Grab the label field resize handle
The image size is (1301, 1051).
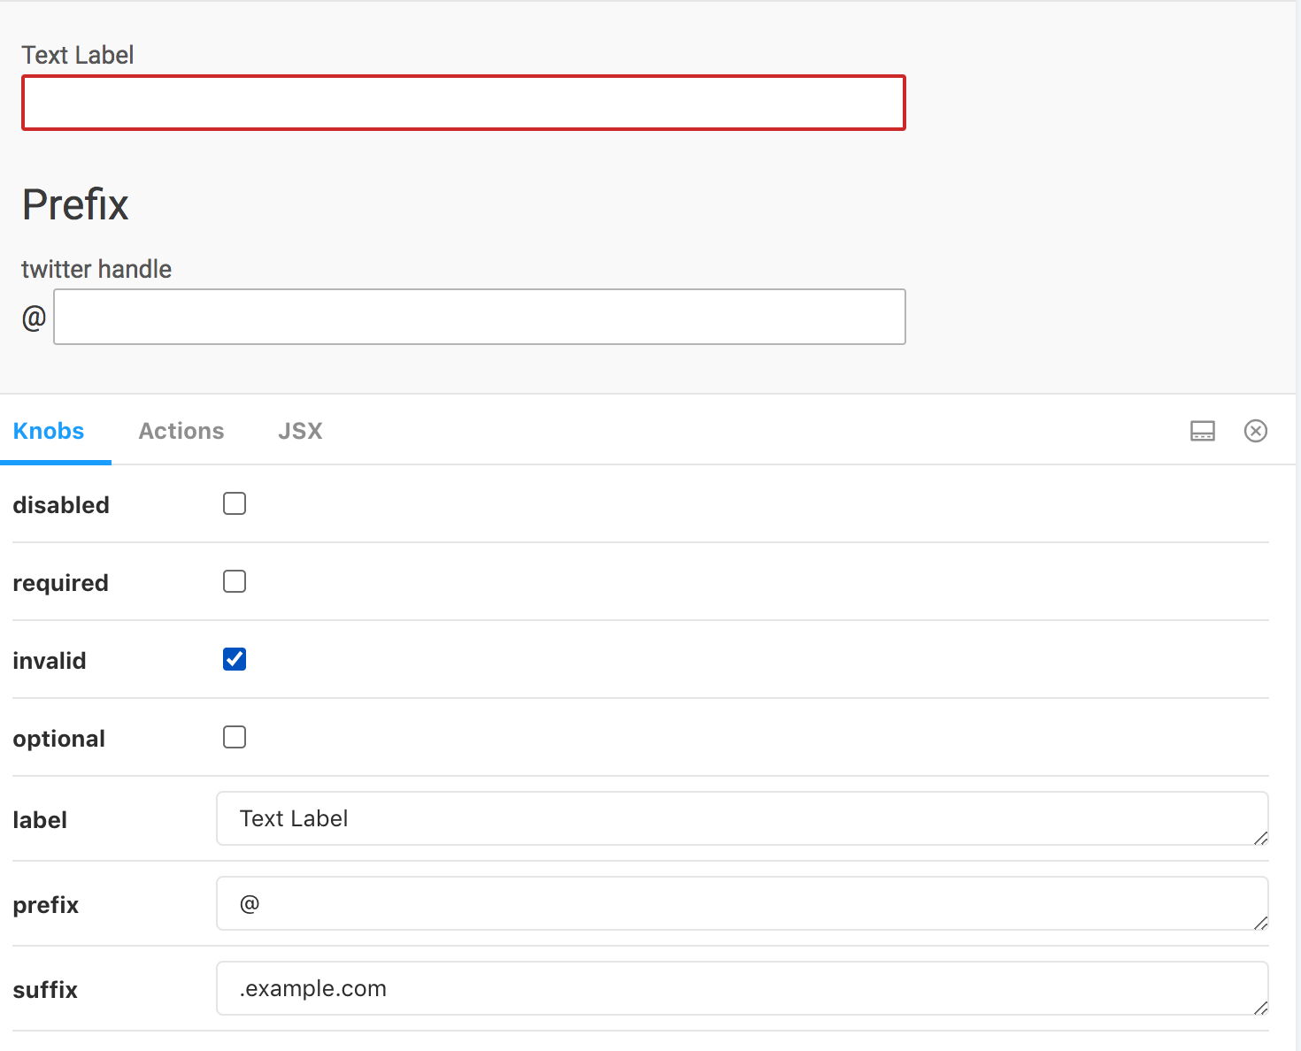(x=1260, y=838)
